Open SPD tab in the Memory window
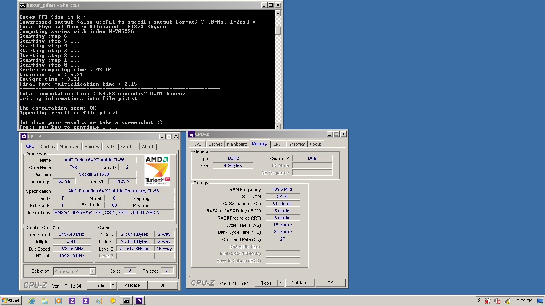 pos(278,144)
